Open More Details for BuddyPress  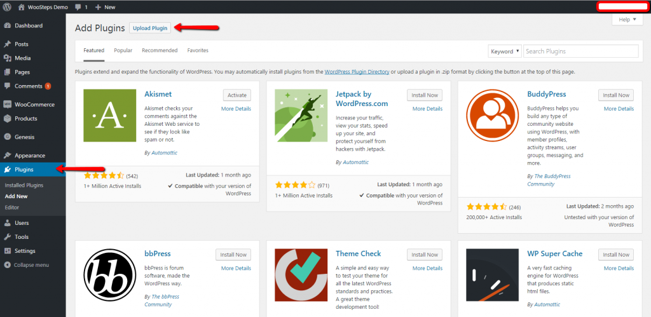[x=619, y=109]
